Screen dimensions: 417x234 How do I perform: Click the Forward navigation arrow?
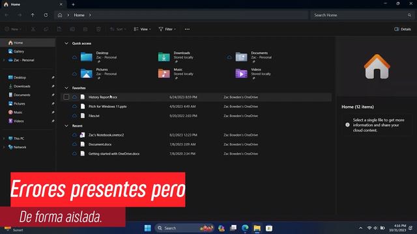tap(20, 15)
